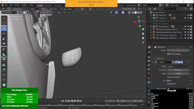Select the Knife tool
The height and width of the screenshot is (109, 194).
coord(4,80)
